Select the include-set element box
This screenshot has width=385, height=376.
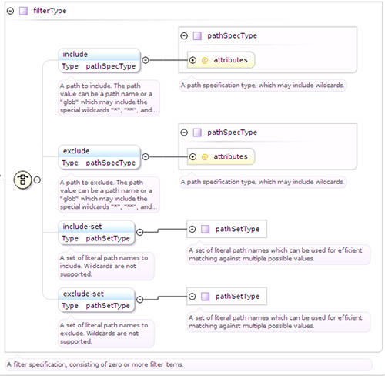click(x=96, y=233)
